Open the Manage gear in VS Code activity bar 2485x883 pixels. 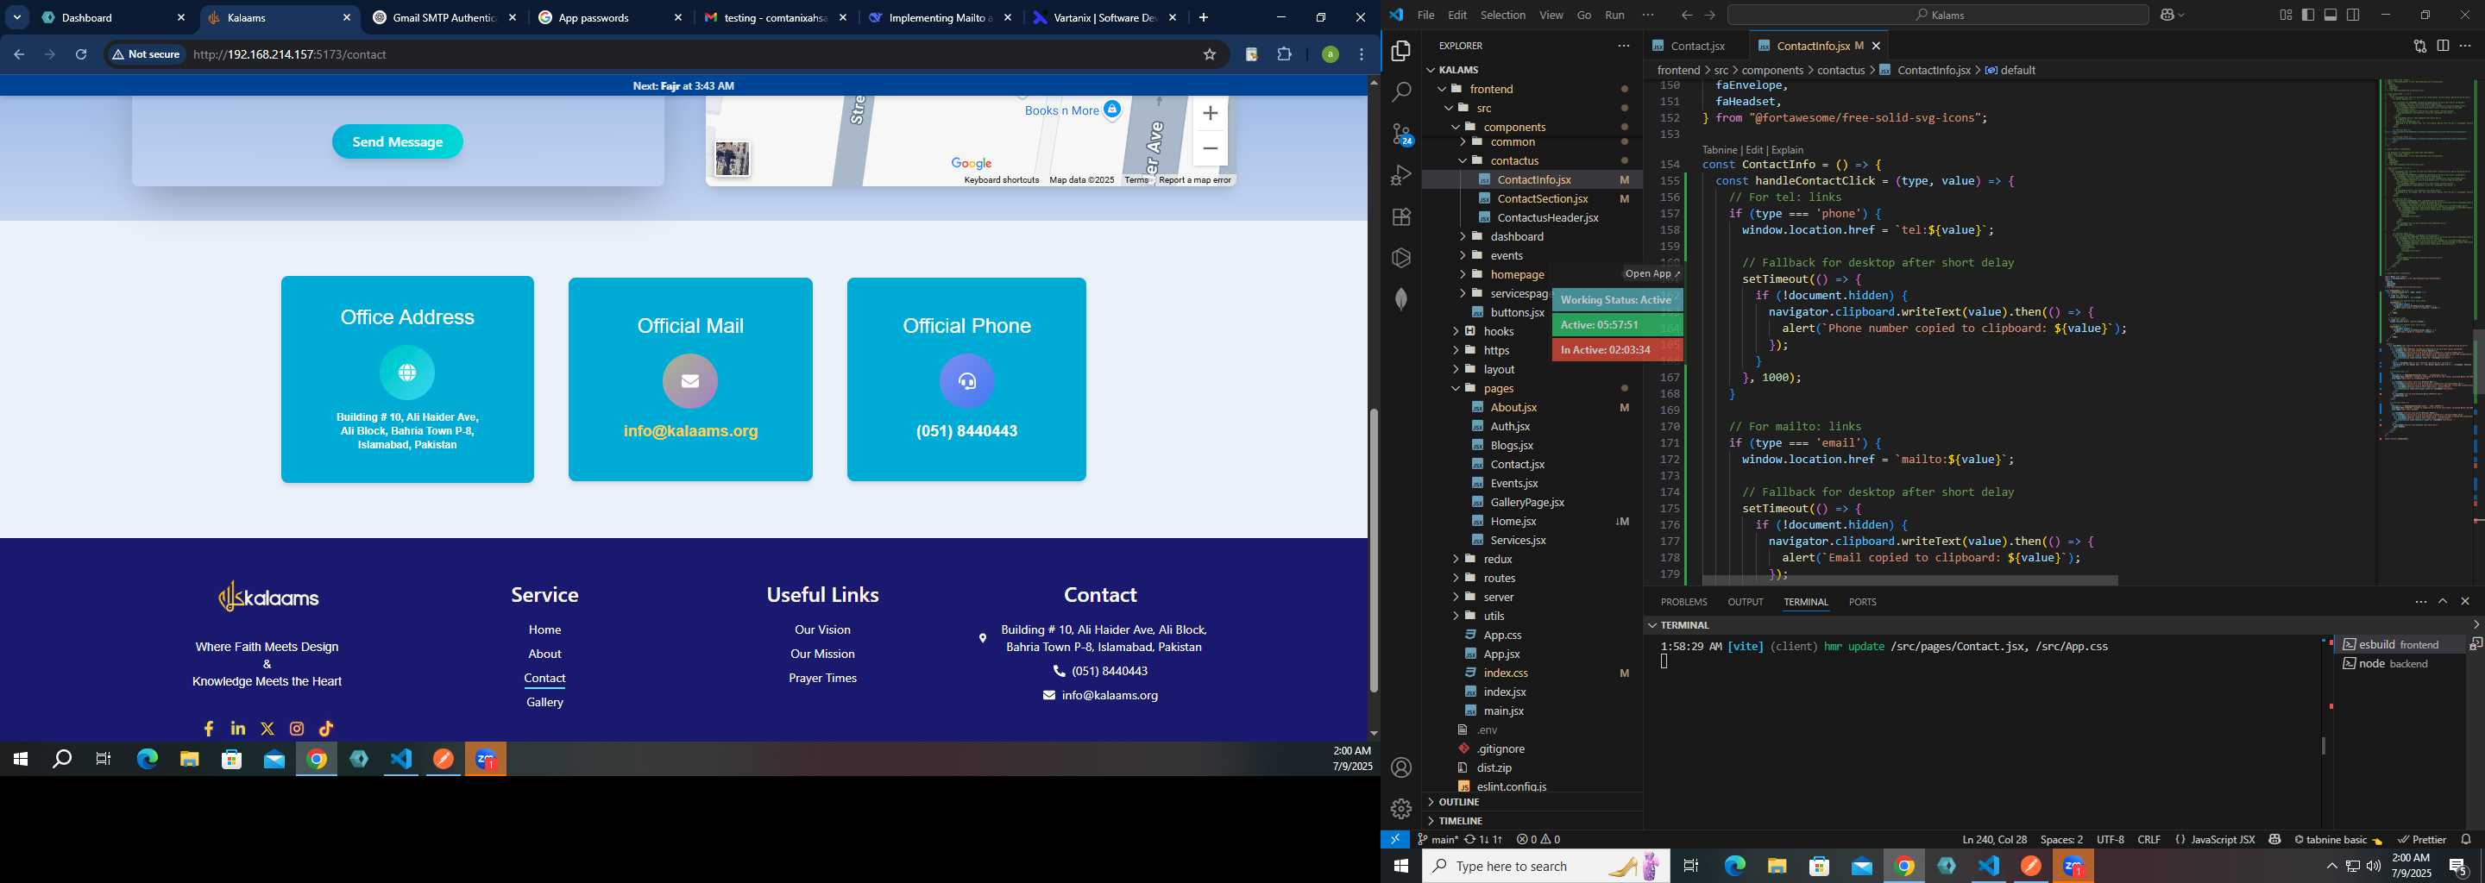click(1400, 809)
